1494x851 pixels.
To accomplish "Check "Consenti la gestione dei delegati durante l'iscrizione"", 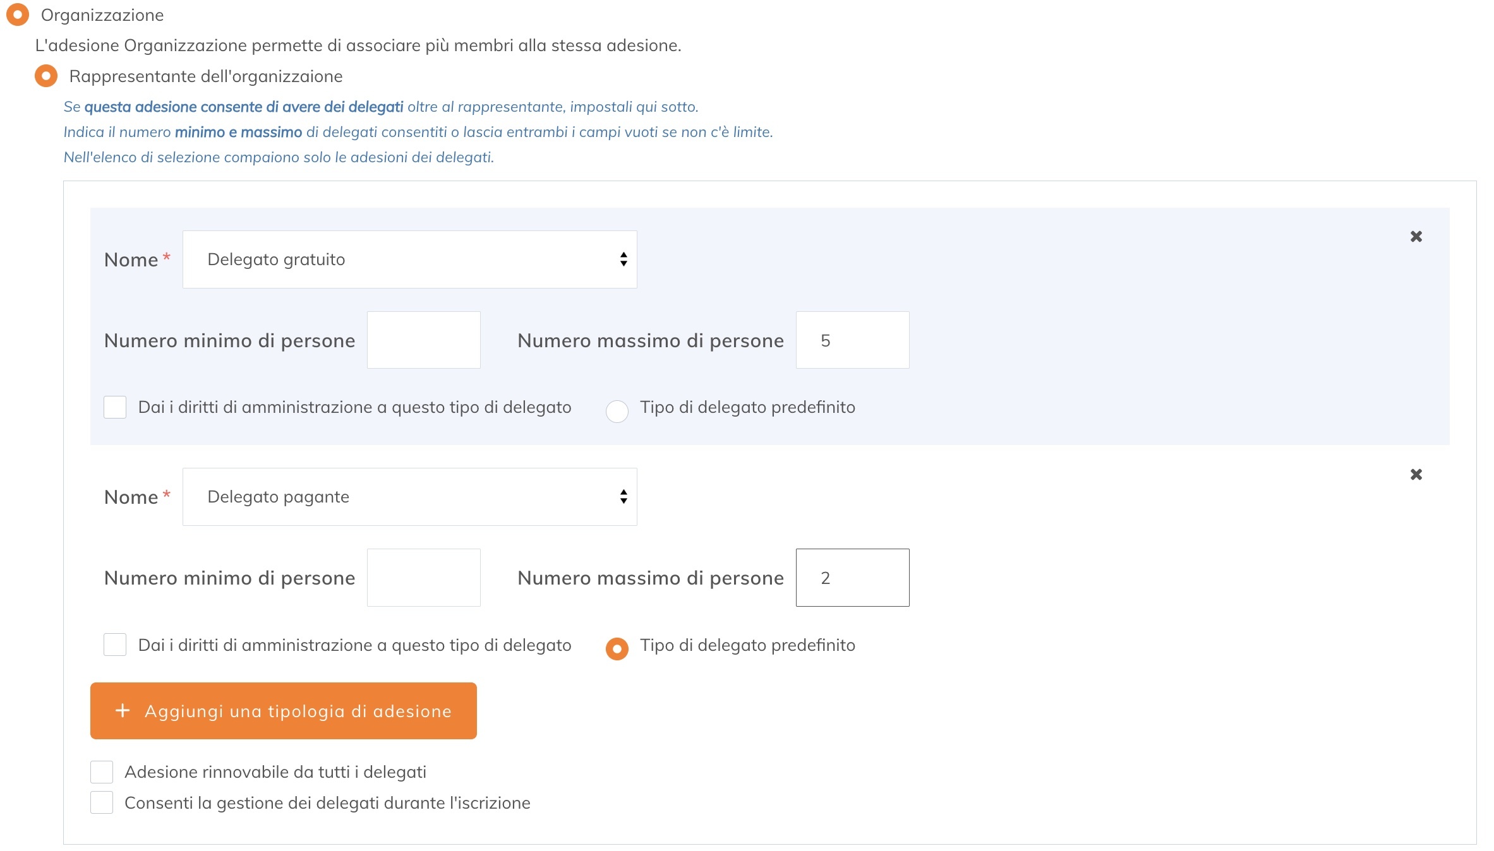I will click(x=102, y=802).
